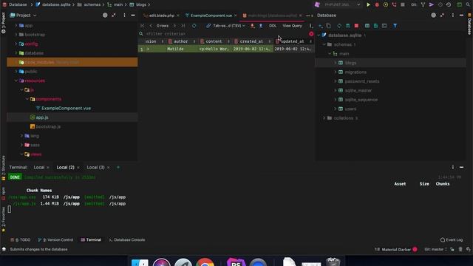This screenshot has height=266, width=473.
Task: Switch to edit.blade.php editor tab
Action: tap(162, 16)
